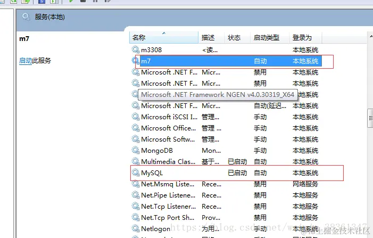Click the scrollbar up arrow of the services list
Screen dimensions: 373x238
(x=371, y=36)
